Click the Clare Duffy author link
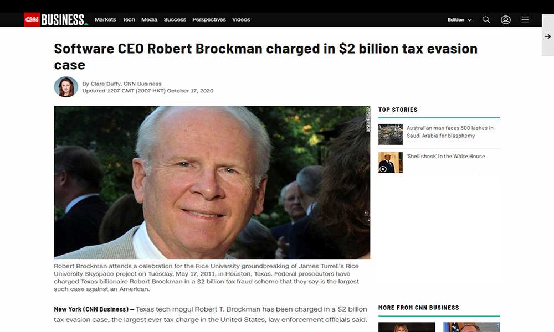Image resolution: width=554 pixels, height=332 pixels. click(x=105, y=84)
